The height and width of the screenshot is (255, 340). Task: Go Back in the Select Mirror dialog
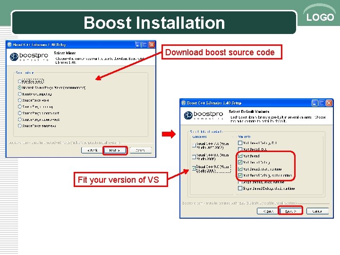(93, 150)
